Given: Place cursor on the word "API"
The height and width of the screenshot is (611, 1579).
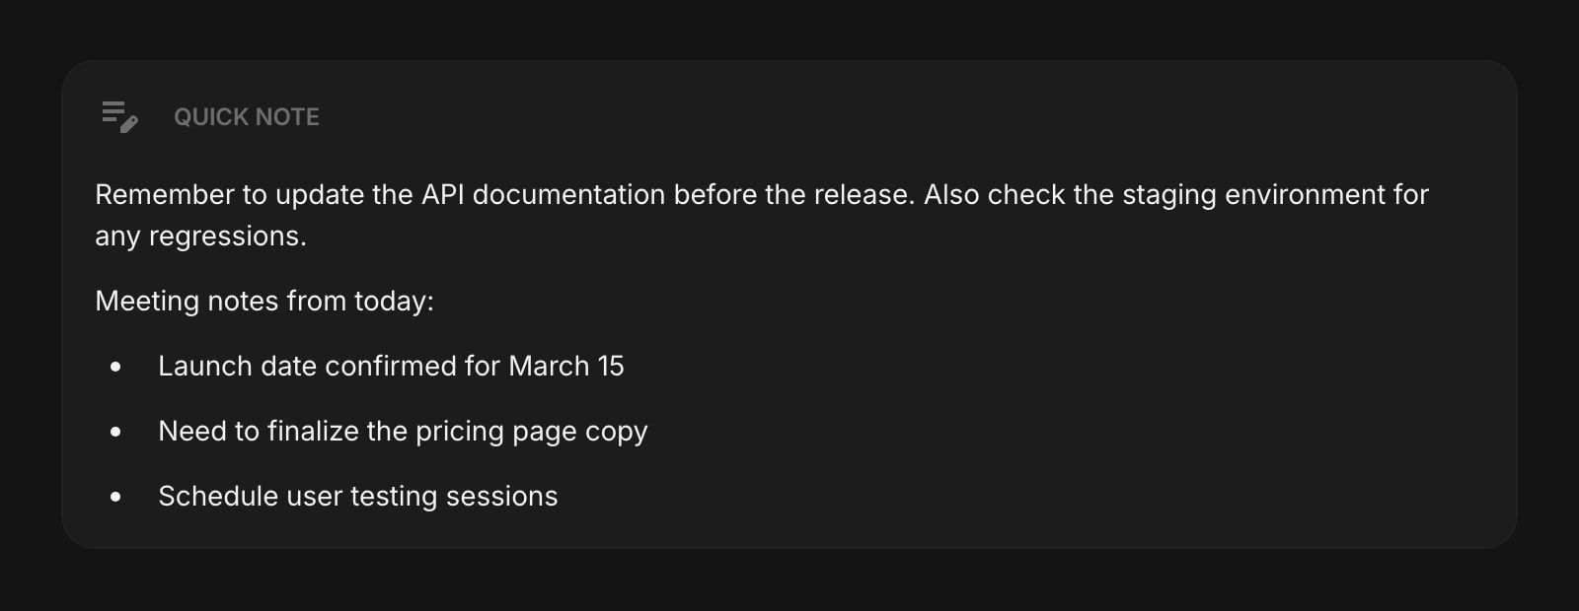Looking at the screenshot, I should (442, 195).
